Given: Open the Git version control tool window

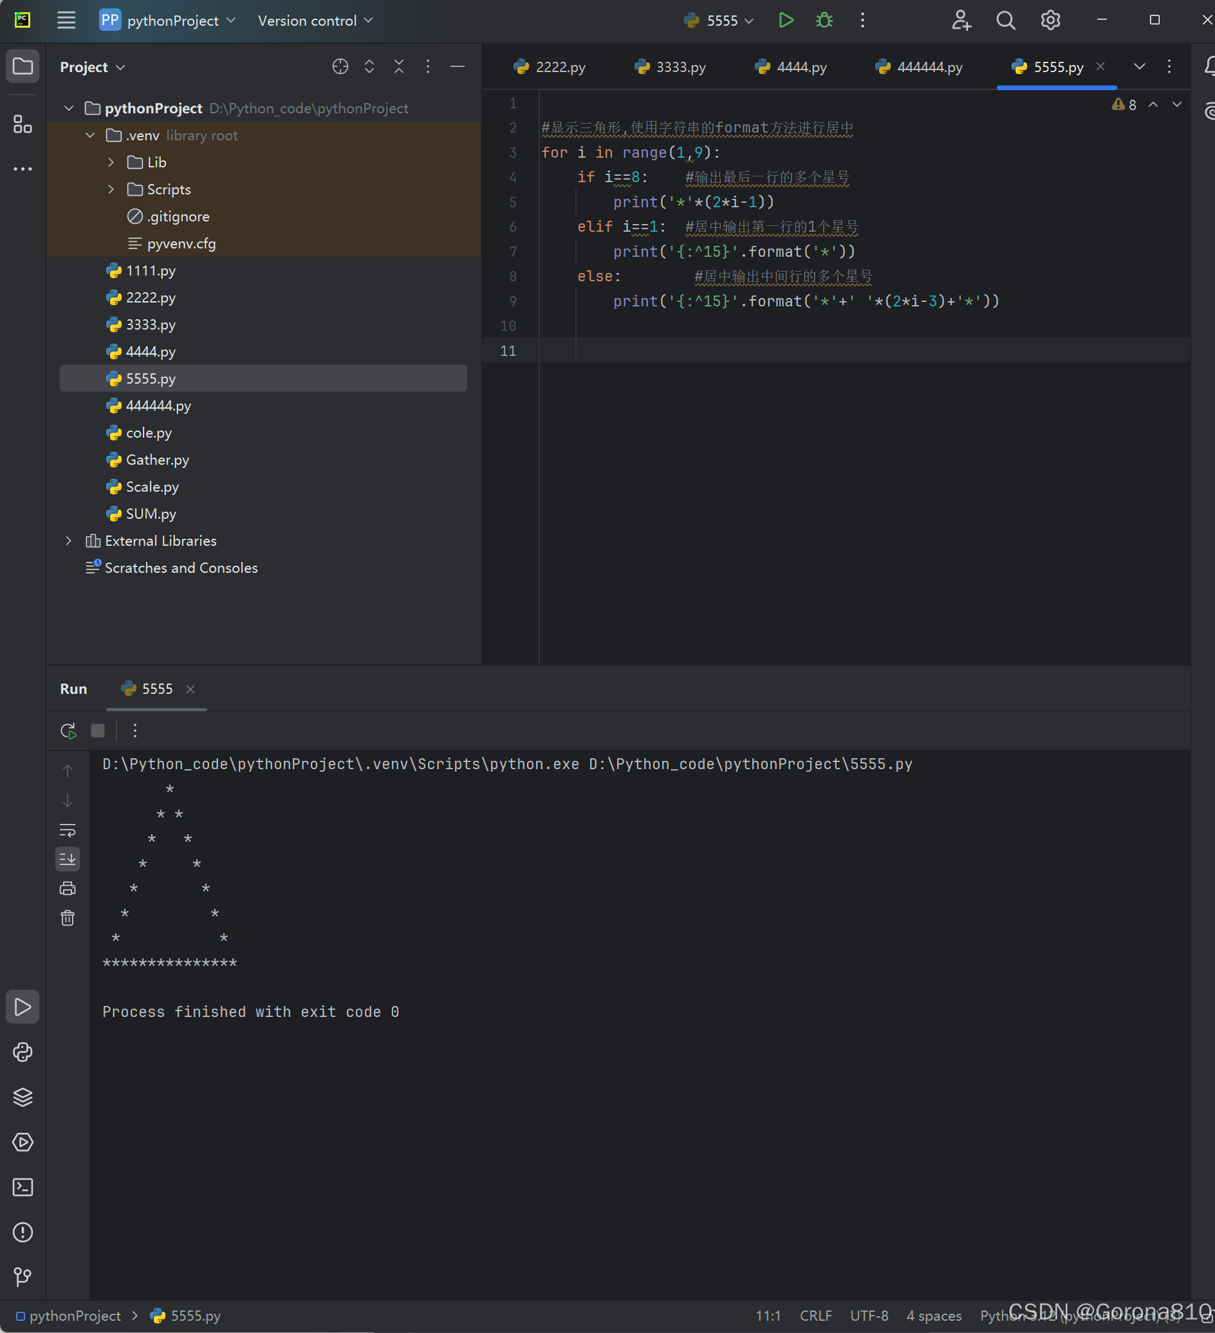Looking at the screenshot, I should pos(23,1277).
